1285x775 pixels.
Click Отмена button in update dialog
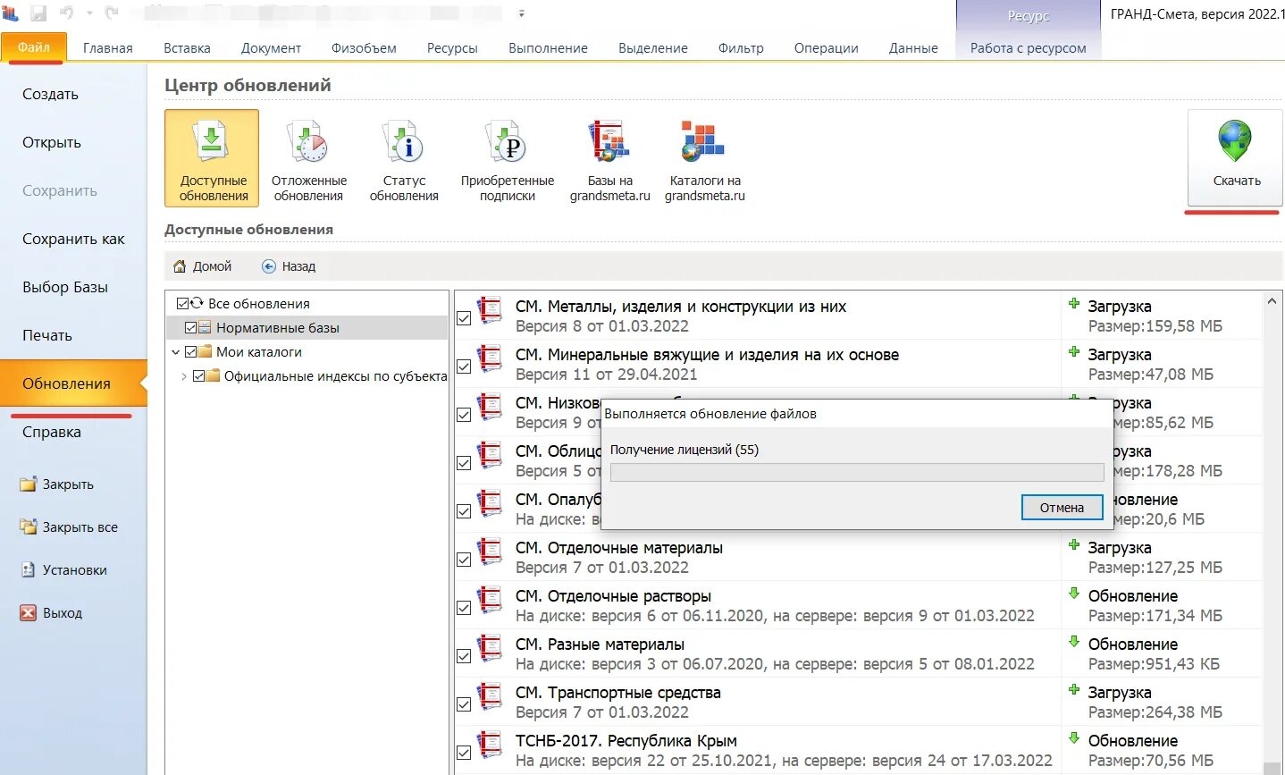coord(1062,508)
